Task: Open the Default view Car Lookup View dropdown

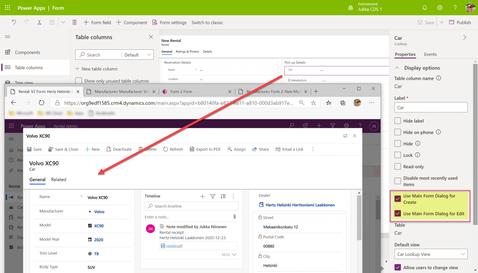Action: point(431,254)
